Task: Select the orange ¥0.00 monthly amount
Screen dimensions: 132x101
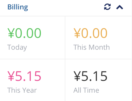Action: tap(90, 33)
